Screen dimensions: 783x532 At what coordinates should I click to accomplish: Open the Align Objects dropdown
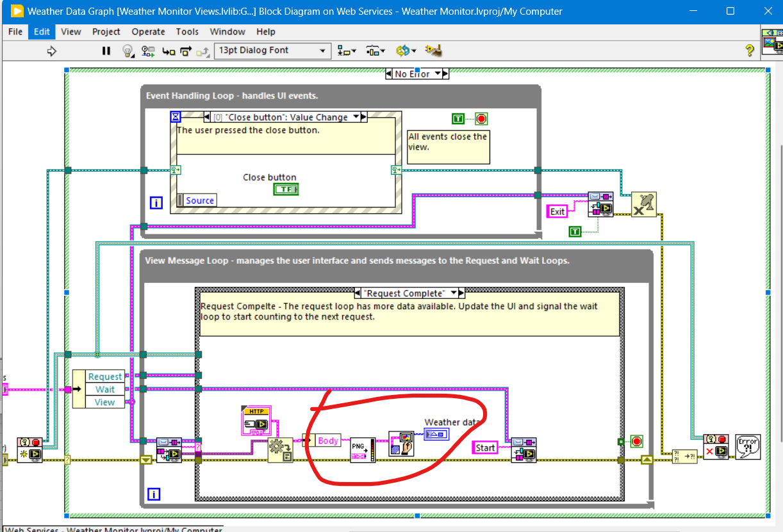click(x=347, y=51)
